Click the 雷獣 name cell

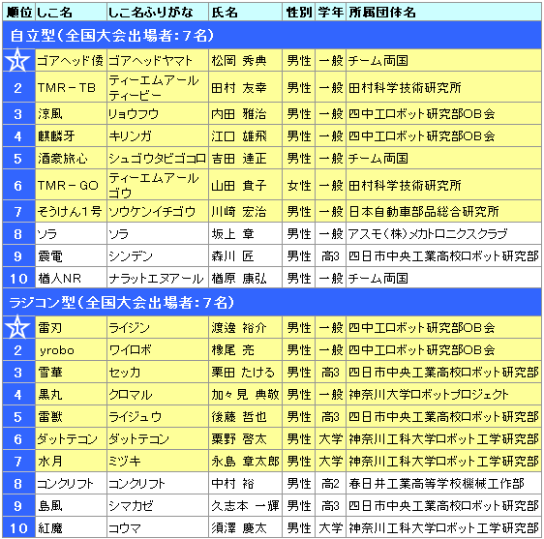71,416
